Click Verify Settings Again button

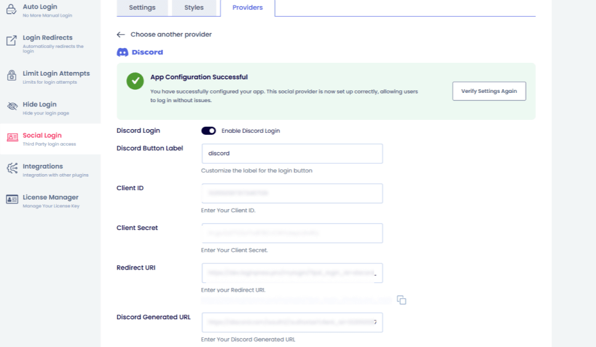[x=489, y=91]
